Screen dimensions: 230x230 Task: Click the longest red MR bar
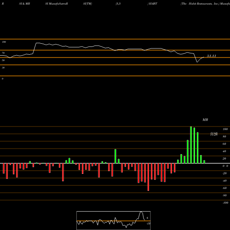tap(148, 177)
